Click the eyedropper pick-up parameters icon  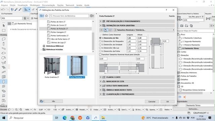pyautogui.click(x=16, y=9)
